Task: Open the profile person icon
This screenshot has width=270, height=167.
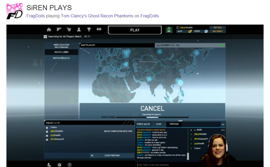Action: tap(79, 30)
